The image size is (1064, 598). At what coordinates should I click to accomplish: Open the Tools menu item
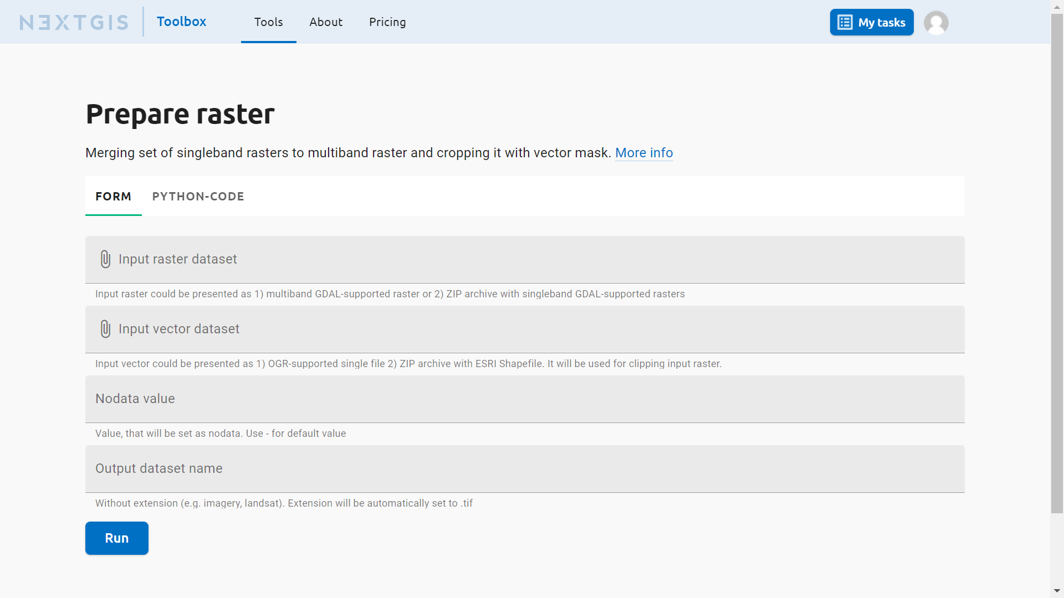268,22
